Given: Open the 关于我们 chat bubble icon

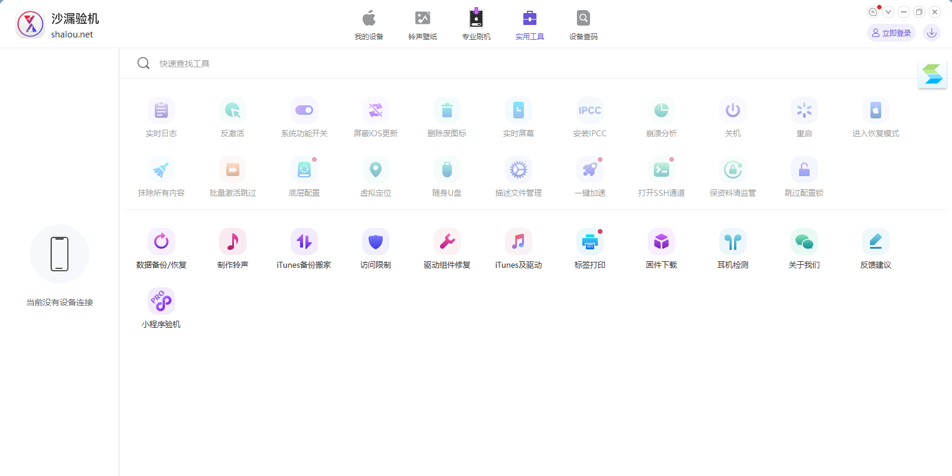Looking at the screenshot, I should pyautogui.click(x=804, y=242).
